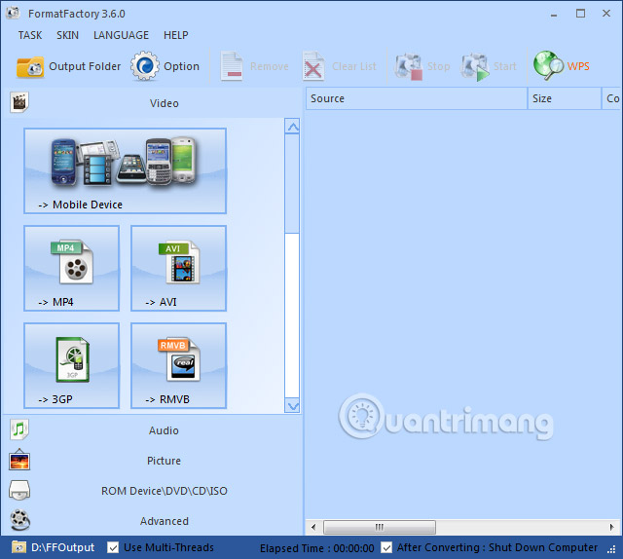Disable After Converting shut down checkbox
Screen dimensions: 623x559
click(x=386, y=547)
